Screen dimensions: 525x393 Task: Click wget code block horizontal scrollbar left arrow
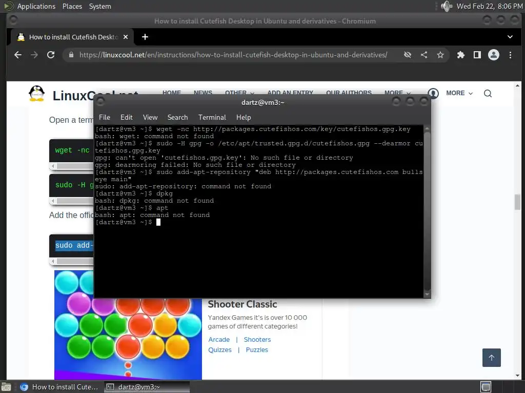[x=53, y=166]
